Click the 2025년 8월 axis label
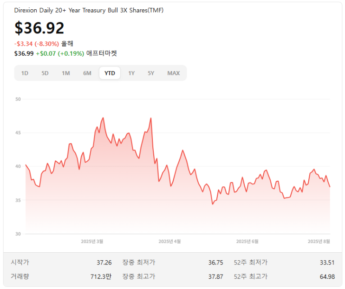The width and height of the screenshot is (345, 289). tap(319, 242)
